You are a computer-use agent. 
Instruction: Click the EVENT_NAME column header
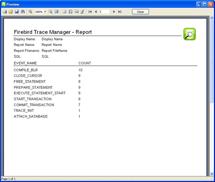point(25,63)
